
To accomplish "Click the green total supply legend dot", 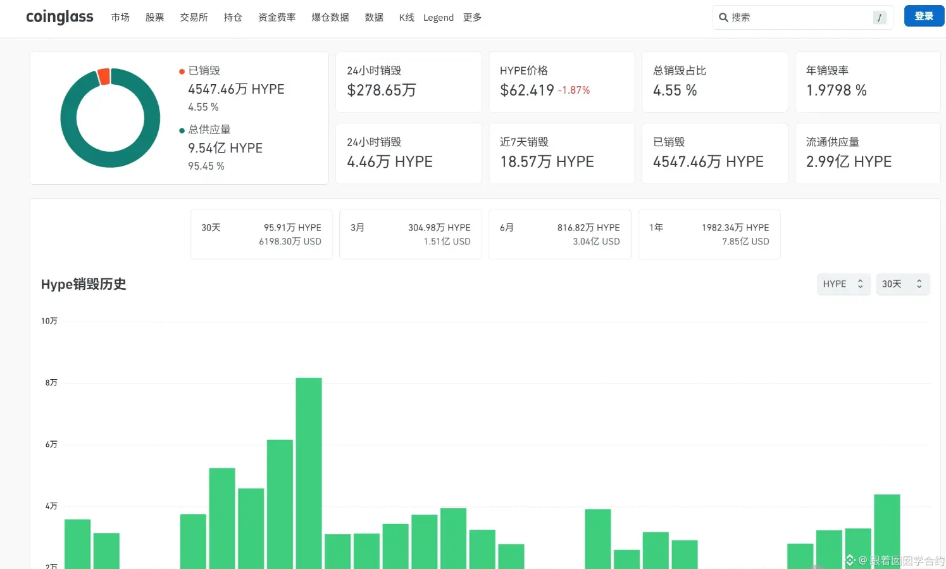I will (182, 130).
